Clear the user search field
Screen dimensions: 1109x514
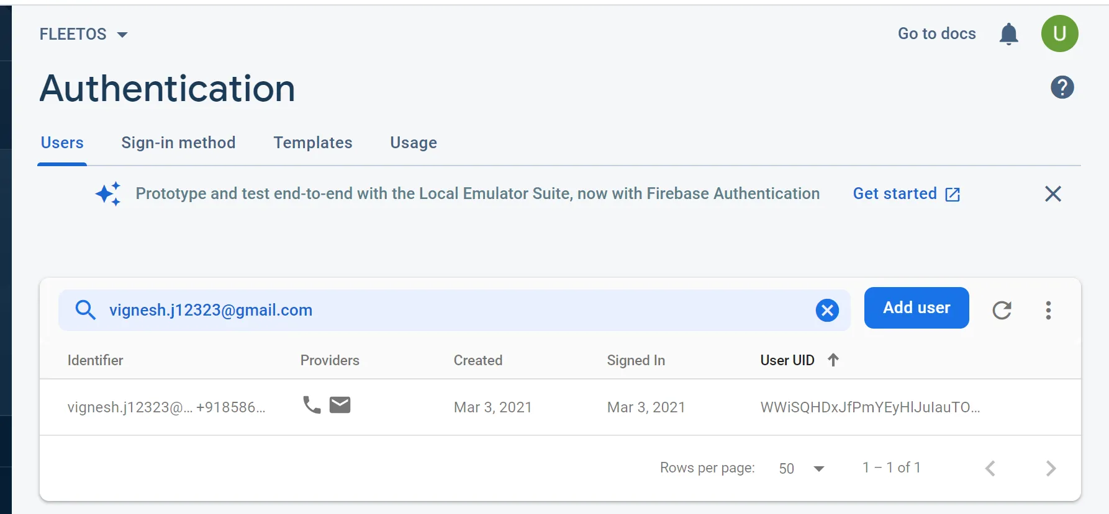coord(827,310)
